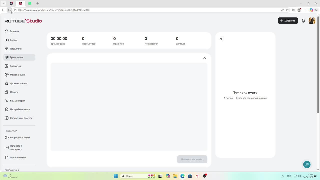Open Комментарии page

(x=19, y=101)
